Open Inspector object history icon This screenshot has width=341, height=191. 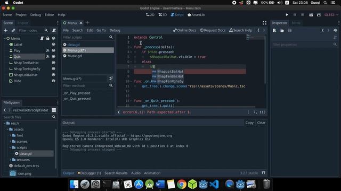[335, 31]
